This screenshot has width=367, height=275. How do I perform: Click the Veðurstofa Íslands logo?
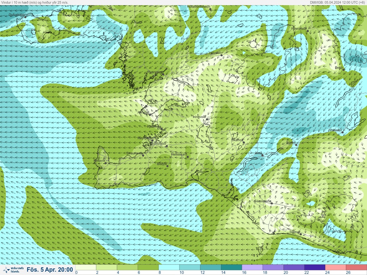(x=13, y=269)
